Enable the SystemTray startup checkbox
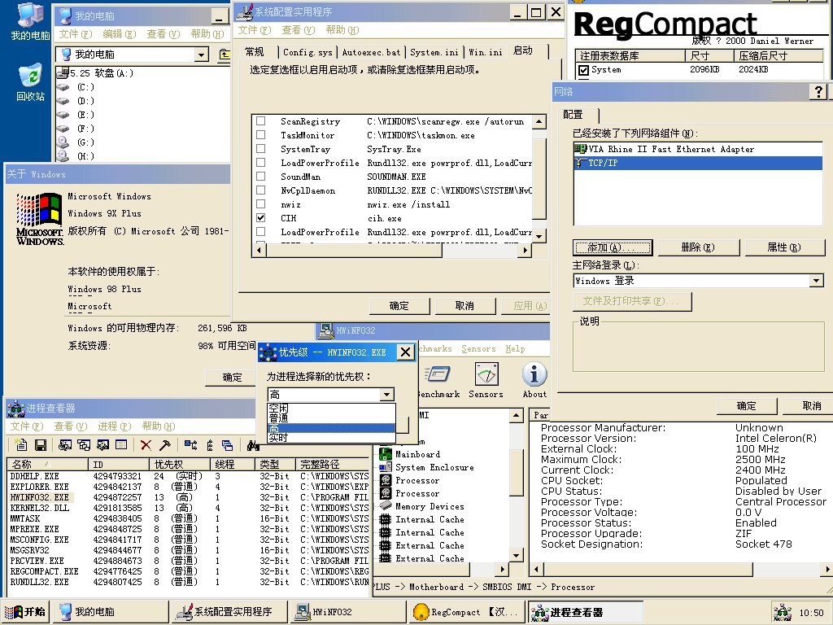The image size is (833, 625). [261, 149]
